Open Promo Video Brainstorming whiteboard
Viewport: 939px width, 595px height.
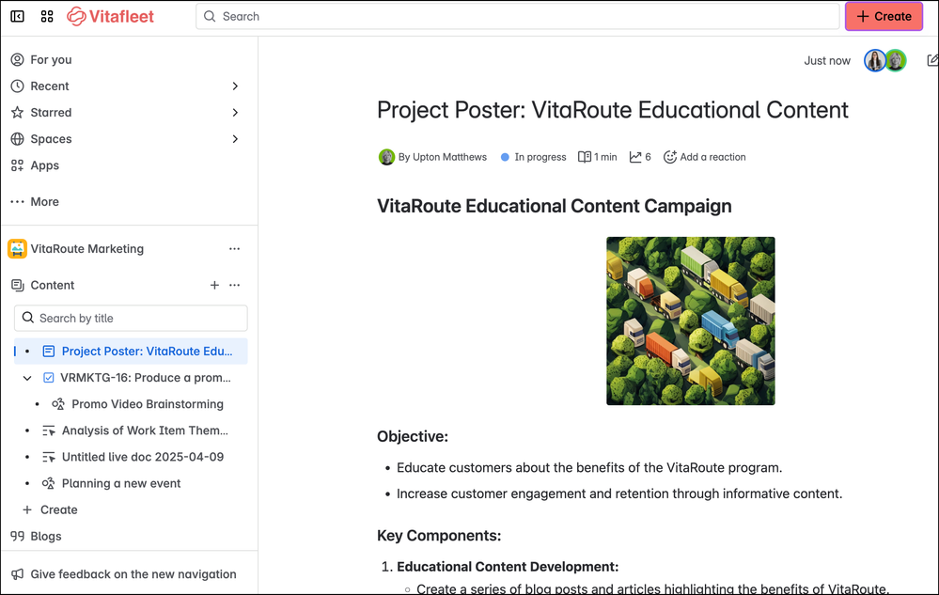pyautogui.click(x=148, y=404)
